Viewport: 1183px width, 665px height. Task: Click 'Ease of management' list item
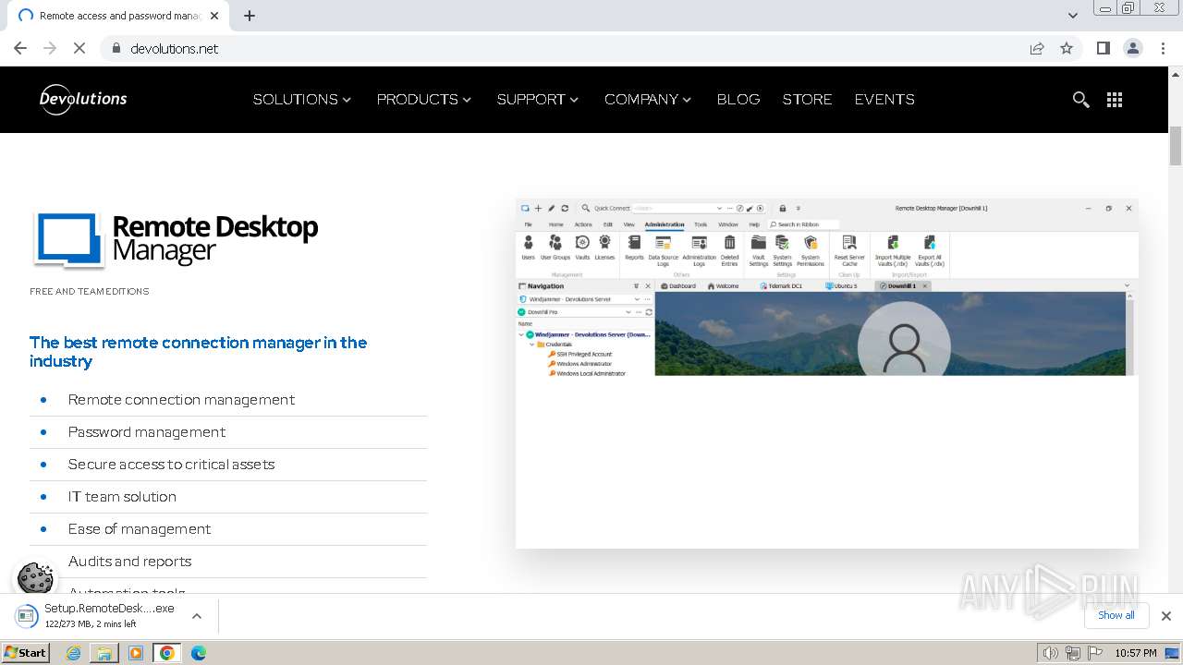pos(140,529)
